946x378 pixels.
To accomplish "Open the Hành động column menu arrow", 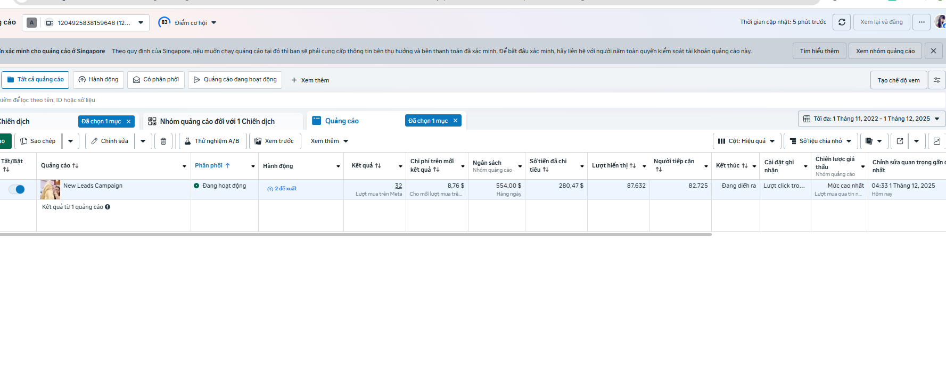I will click(x=338, y=166).
